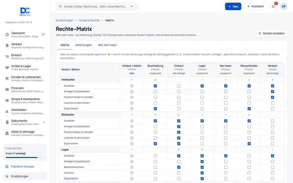293x183 pixels.
Task: Click the Nutzer einladen button
Action: tap(271, 34)
